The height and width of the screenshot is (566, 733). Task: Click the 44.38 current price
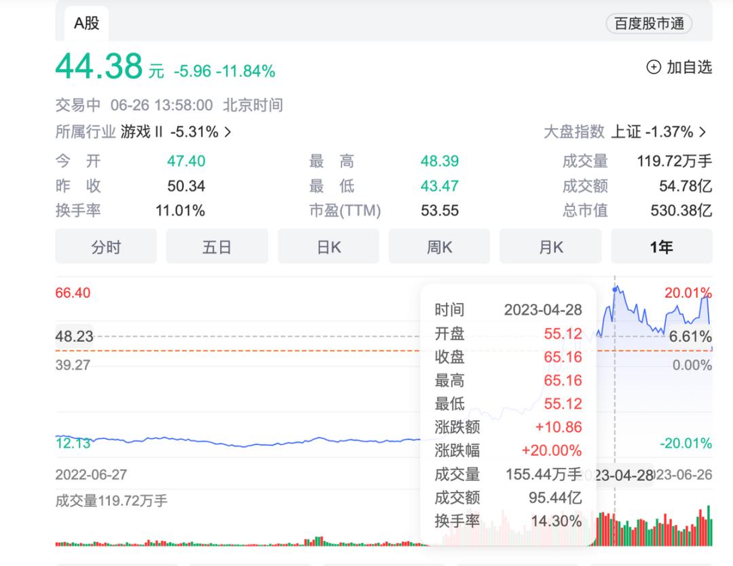point(99,66)
